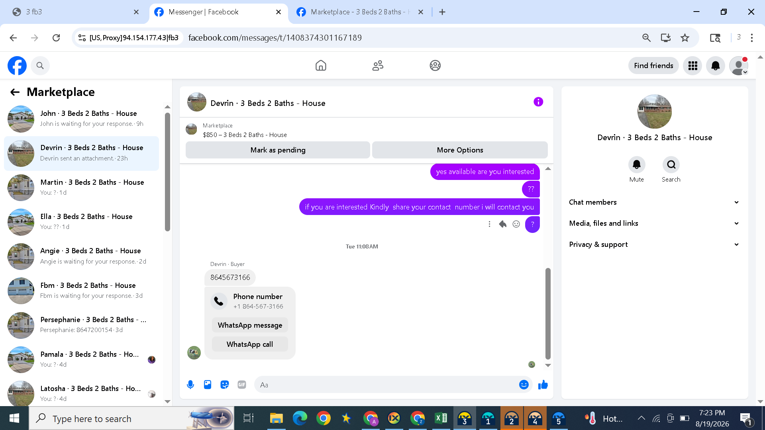Click the Facebook search magnifier icon

(40, 66)
